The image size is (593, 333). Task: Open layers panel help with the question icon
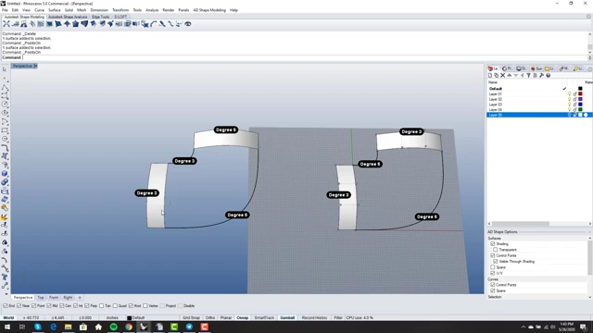548,76
